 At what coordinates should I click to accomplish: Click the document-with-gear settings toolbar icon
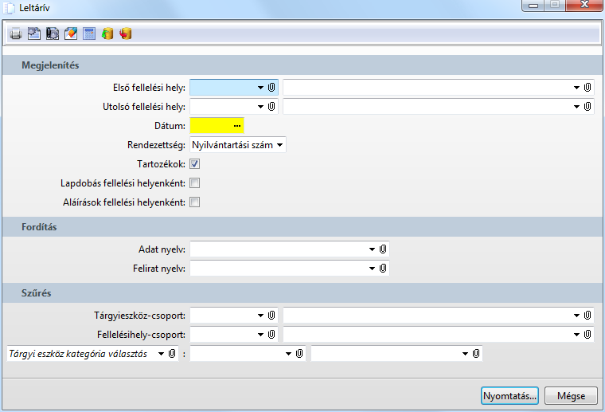coord(34,34)
